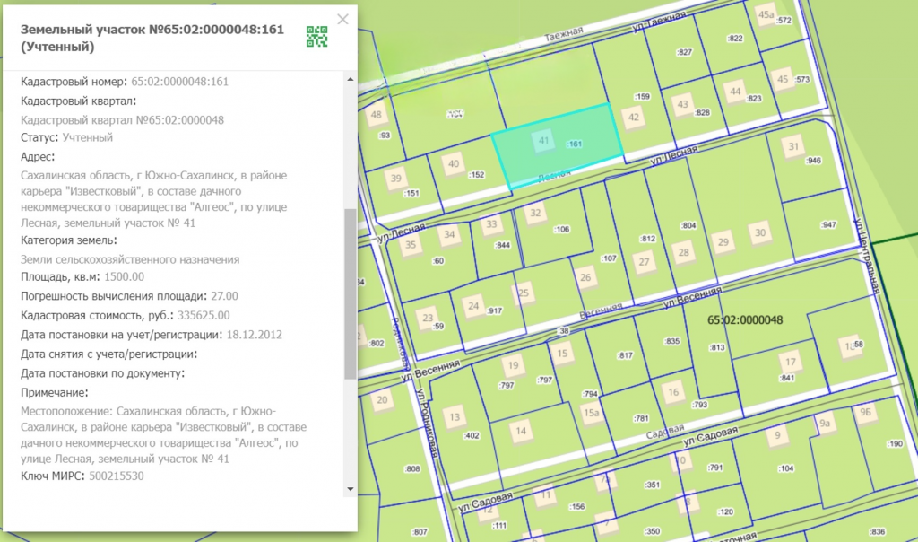Click parcel label :159 on map
This screenshot has width=918, height=542.
click(x=642, y=97)
